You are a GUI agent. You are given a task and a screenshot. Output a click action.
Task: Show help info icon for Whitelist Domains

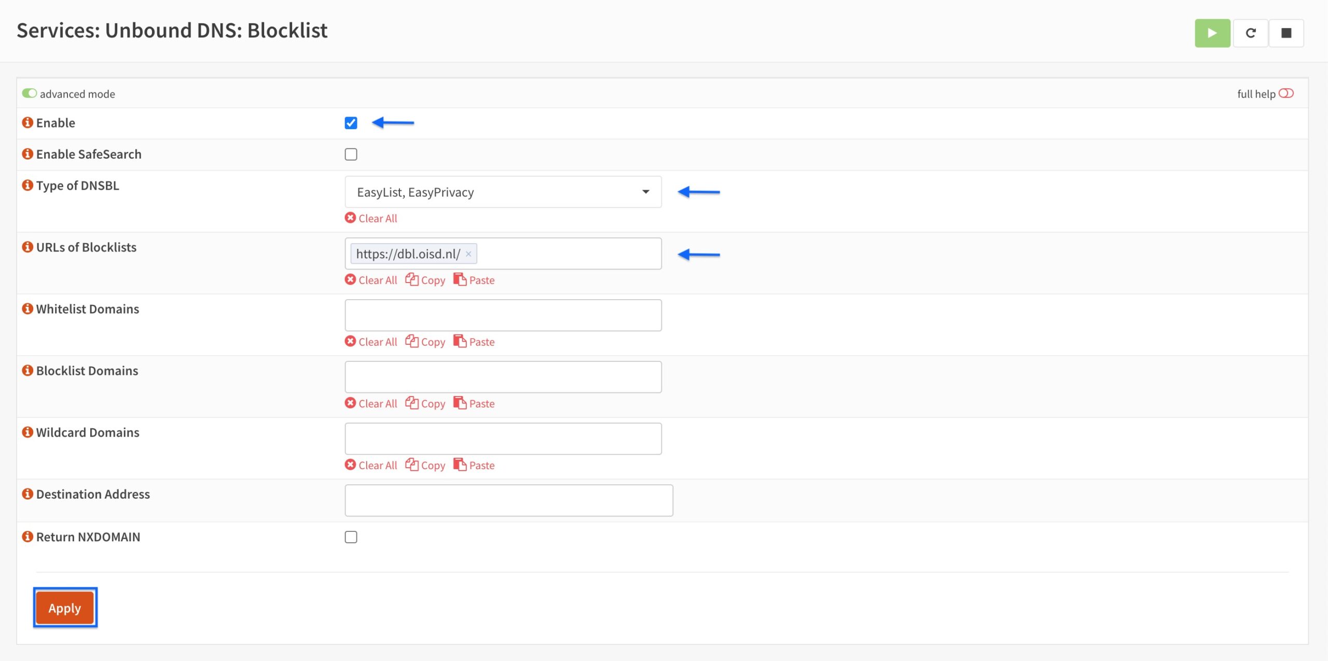click(27, 308)
